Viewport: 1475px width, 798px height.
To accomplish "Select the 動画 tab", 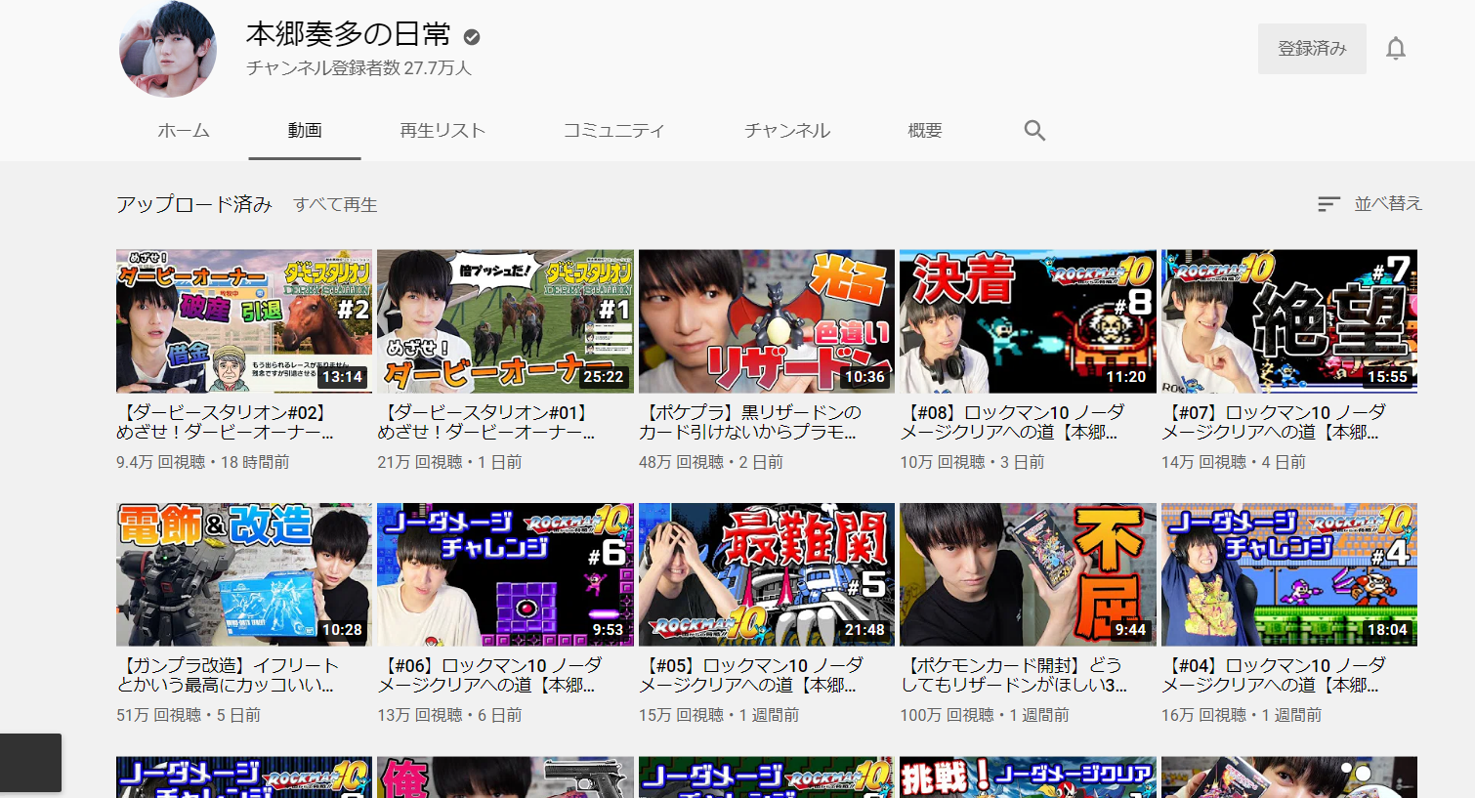I will click(305, 131).
